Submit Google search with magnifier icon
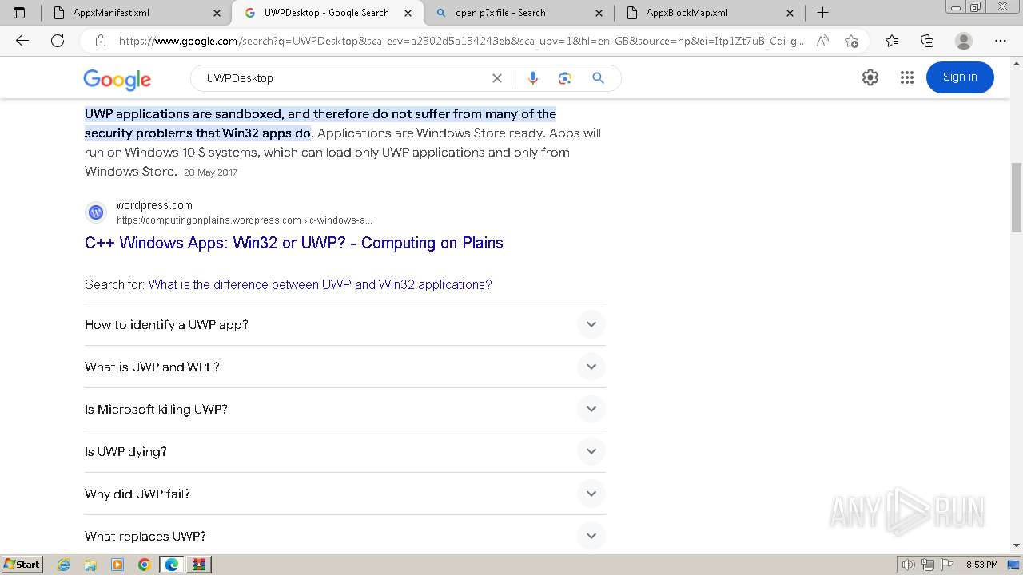Screen dimensions: 1023x575 (598, 78)
